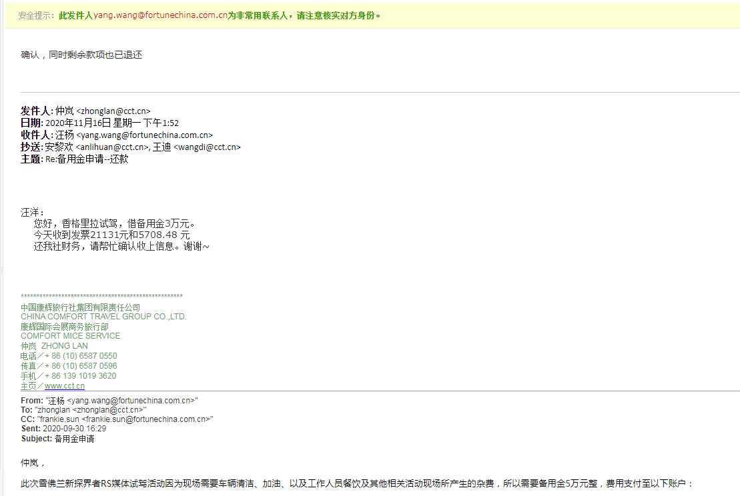Click 王迪's address wangdi@cct.cn in 抄送
This screenshot has height=496, width=740.
(x=206, y=147)
